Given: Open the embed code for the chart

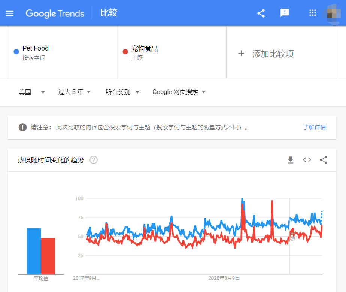Looking at the screenshot, I should tap(307, 160).
